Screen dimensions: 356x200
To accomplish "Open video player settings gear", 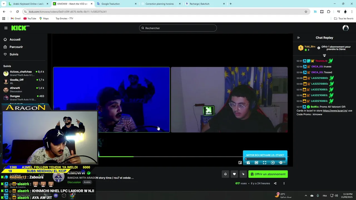I will point(281,163).
